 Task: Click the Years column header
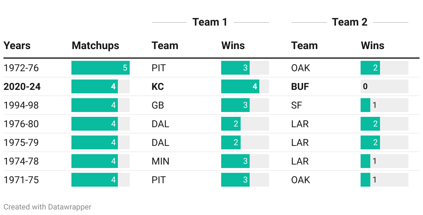pyautogui.click(x=17, y=46)
